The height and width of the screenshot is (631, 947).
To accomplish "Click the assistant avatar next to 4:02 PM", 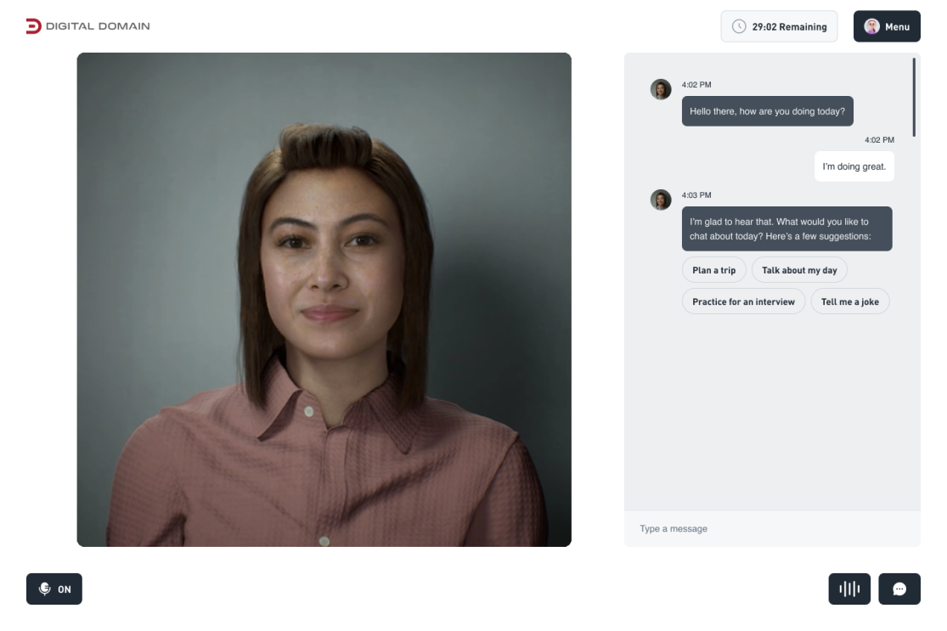I will point(661,89).
